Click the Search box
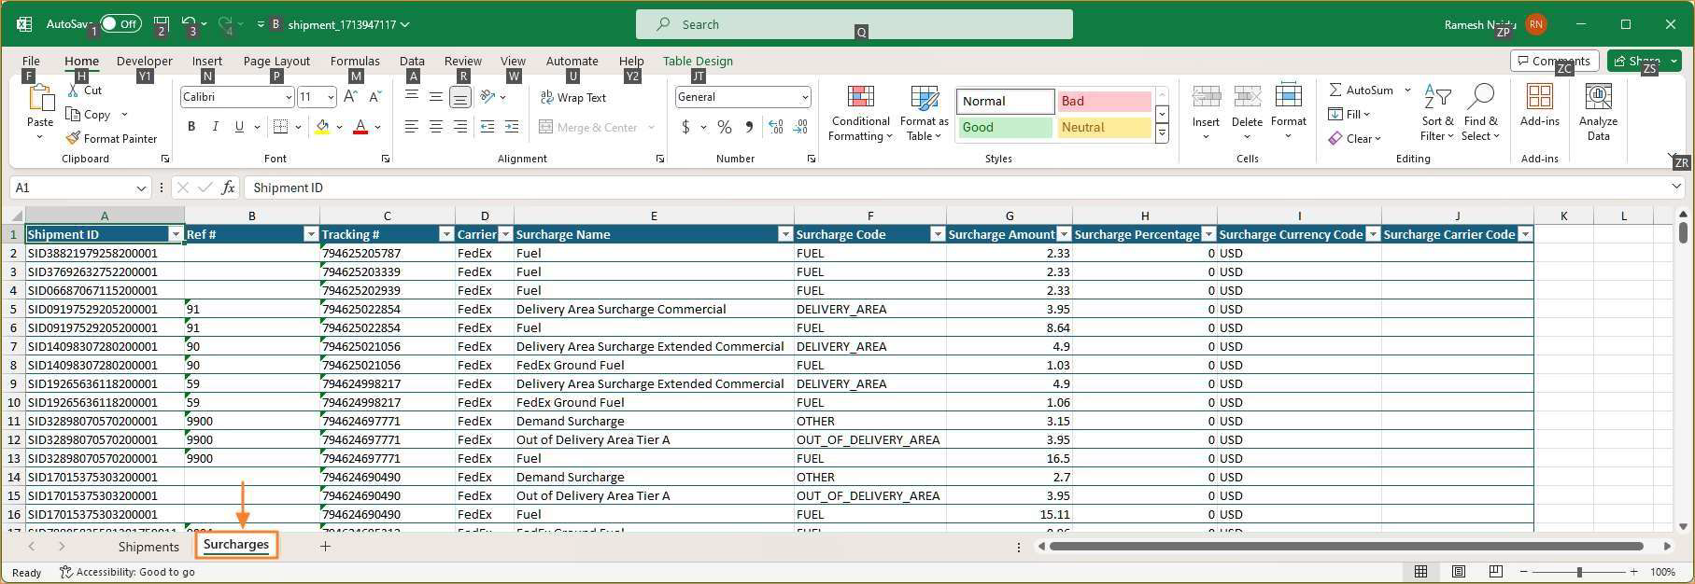 point(854,24)
